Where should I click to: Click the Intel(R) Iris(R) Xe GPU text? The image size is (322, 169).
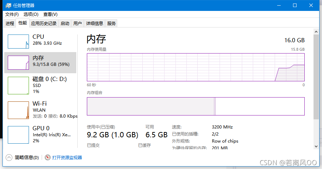[52, 135]
